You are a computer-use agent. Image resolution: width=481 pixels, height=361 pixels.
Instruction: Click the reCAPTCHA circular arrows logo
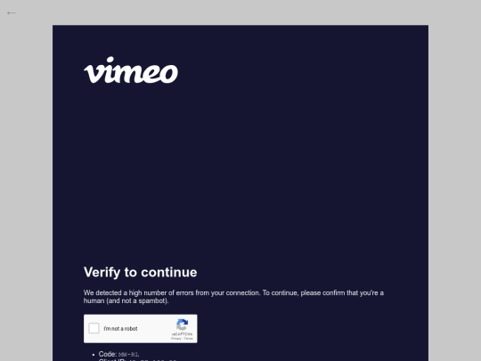click(x=183, y=324)
